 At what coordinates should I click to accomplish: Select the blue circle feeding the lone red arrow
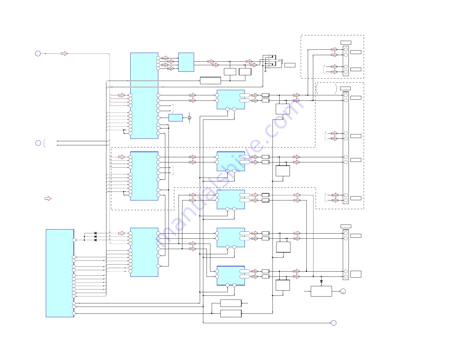coord(38,54)
